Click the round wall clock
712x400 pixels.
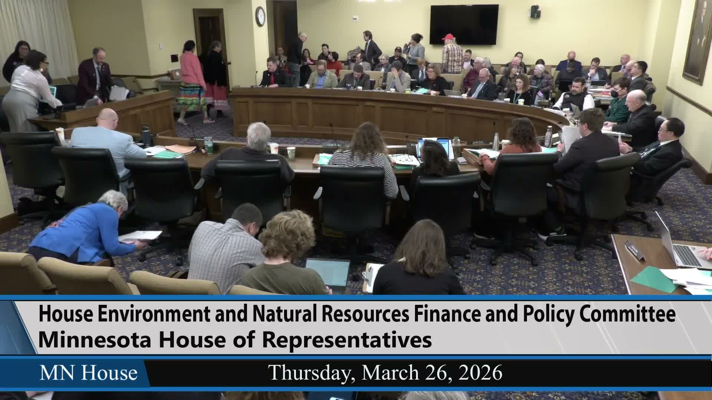point(260,16)
